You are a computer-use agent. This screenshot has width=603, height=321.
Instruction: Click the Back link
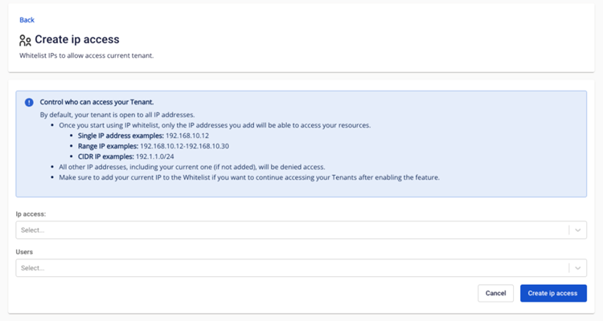click(x=27, y=20)
